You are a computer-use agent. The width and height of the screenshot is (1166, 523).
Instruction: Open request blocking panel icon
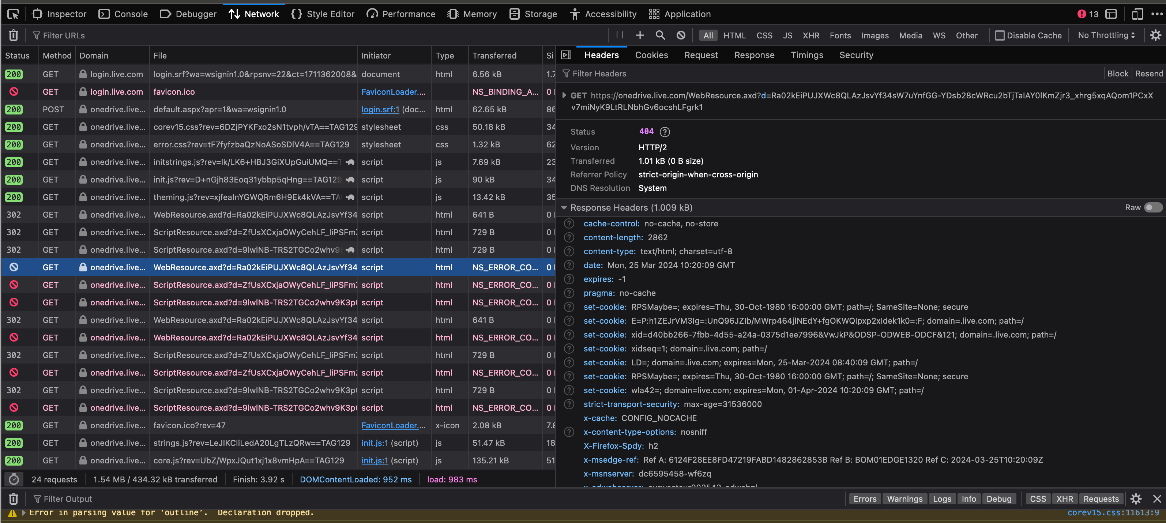click(680, 35)
